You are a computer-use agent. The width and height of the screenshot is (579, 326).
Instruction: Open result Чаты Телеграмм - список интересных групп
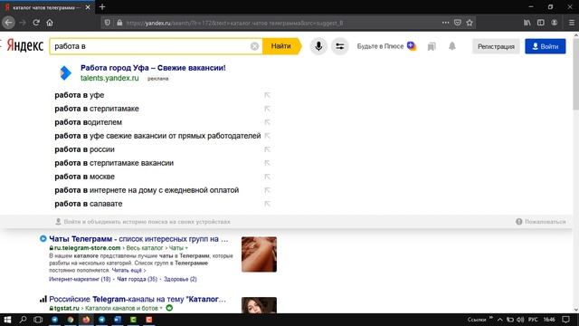(x=138, y=239)
